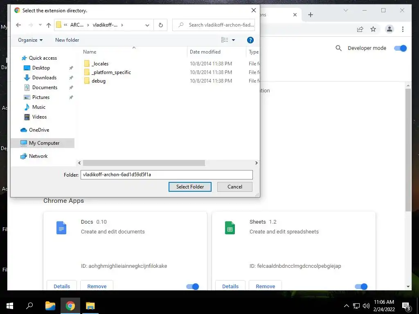The height and width of the screenshot is (314, 419).
Task: Remove the Docs app
Action: pyautogui.click(x=97, y=286)
